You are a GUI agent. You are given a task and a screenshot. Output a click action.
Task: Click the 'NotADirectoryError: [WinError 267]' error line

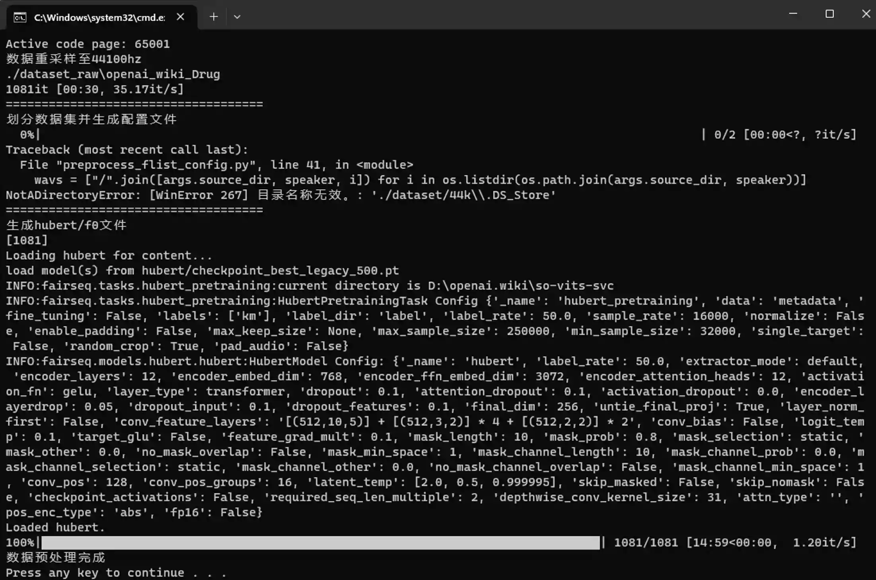coord(280,195)
